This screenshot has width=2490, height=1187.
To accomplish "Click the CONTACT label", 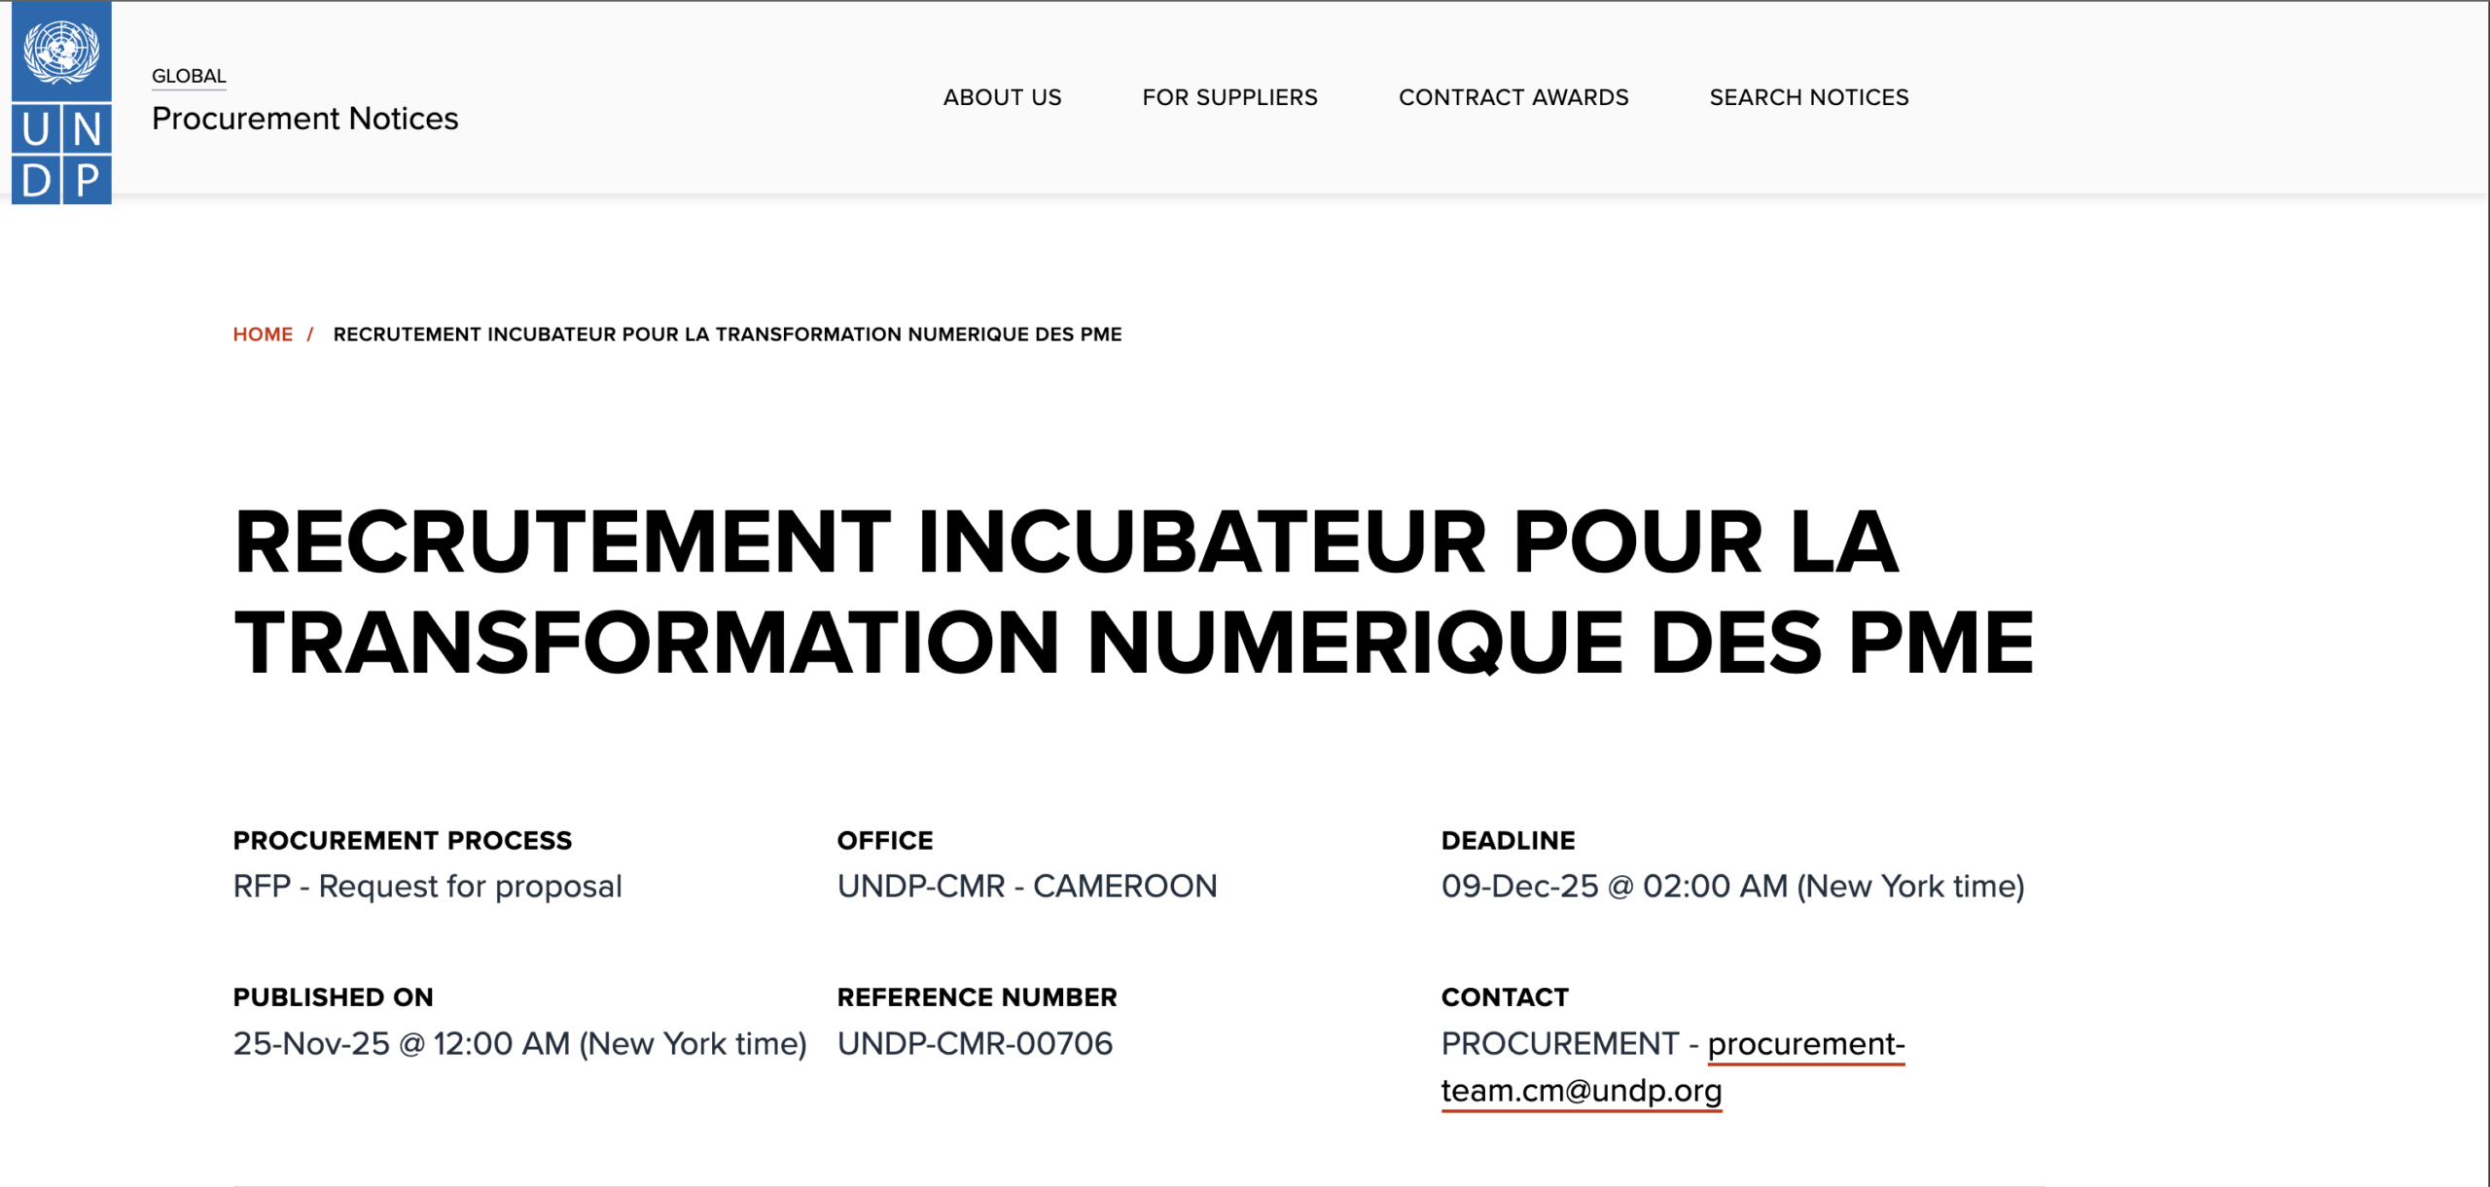I will coord(1504,997).
